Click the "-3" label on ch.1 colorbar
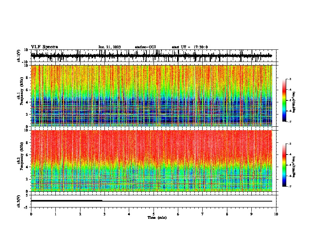 coord(289,79)
